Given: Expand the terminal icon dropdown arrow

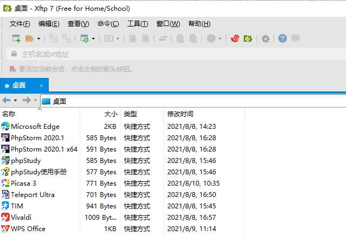Looking at the screenshot, I should click(117, 39).
